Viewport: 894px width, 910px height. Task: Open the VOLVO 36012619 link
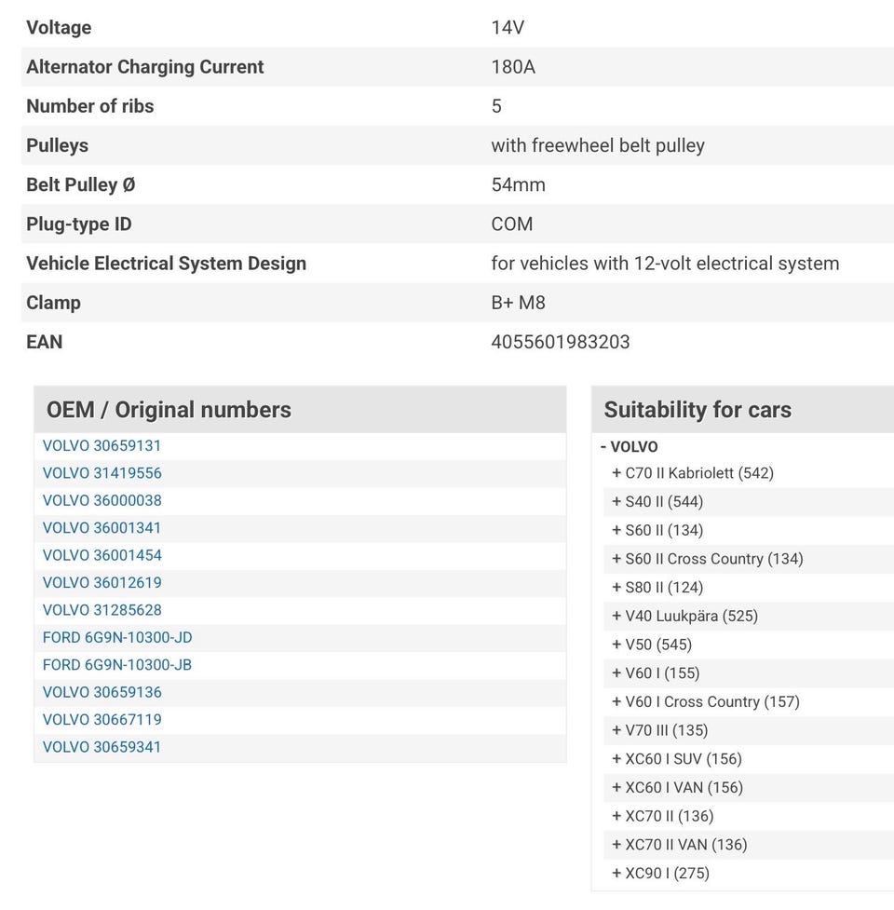pos(102,583)
